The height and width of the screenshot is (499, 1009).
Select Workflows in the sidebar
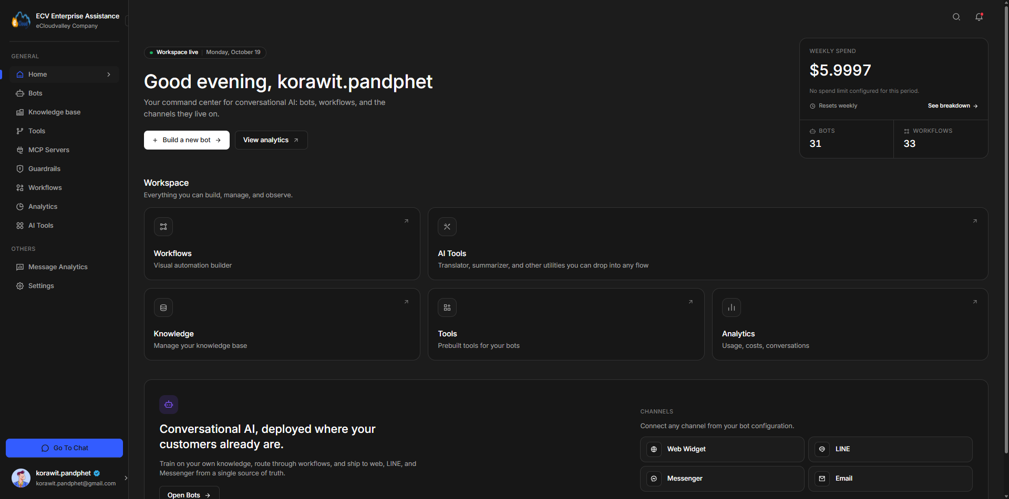[x=64, y=188]
